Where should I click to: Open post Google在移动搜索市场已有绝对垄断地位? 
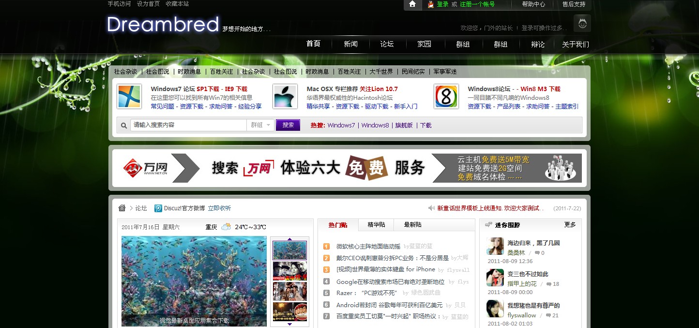[390, 281]
